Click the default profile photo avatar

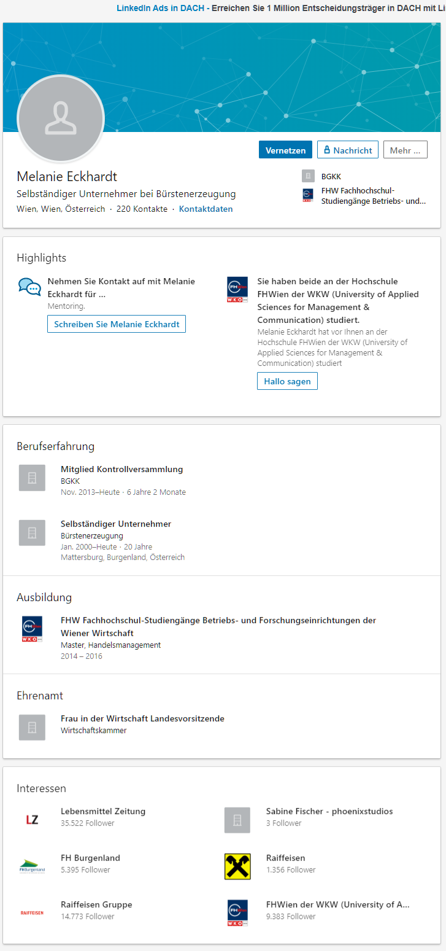61,119
